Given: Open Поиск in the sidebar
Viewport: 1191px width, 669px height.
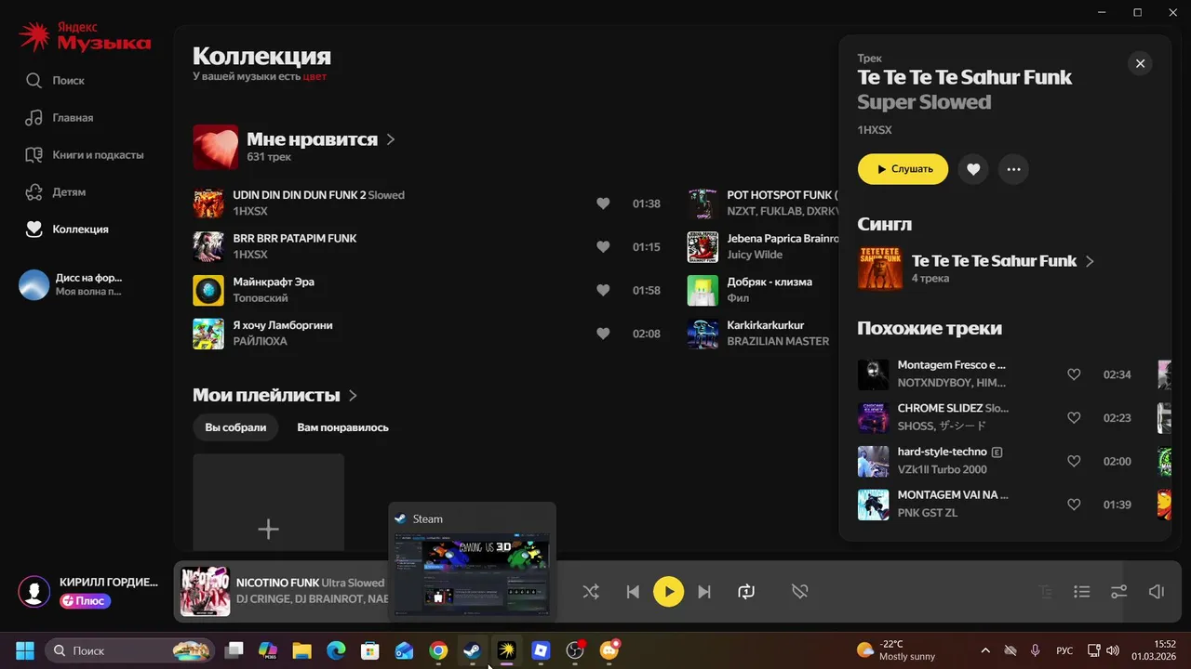Looking at the screenshot, I should tap(56, 81).
